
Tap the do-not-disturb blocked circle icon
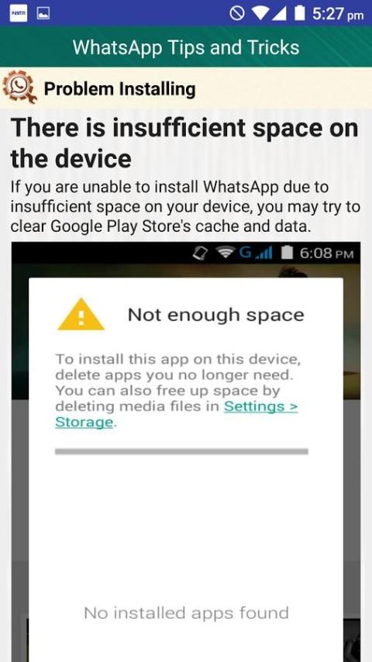tap(237, 13)
